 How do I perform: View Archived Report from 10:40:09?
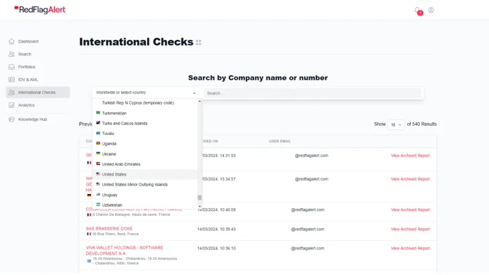(x=410, y=210)
